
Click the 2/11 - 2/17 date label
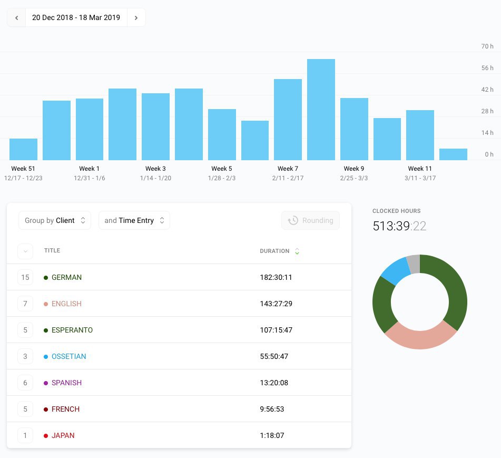click(x=288, y=178)
